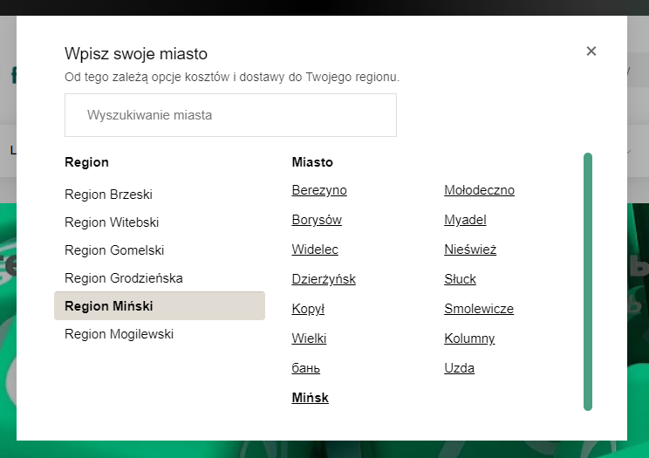Open the Berezyno city link
This screenshot has height=458, width=649.
click(x=319, y=190)
